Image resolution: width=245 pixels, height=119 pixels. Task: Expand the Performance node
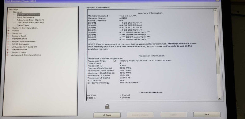tap(8, 39)
